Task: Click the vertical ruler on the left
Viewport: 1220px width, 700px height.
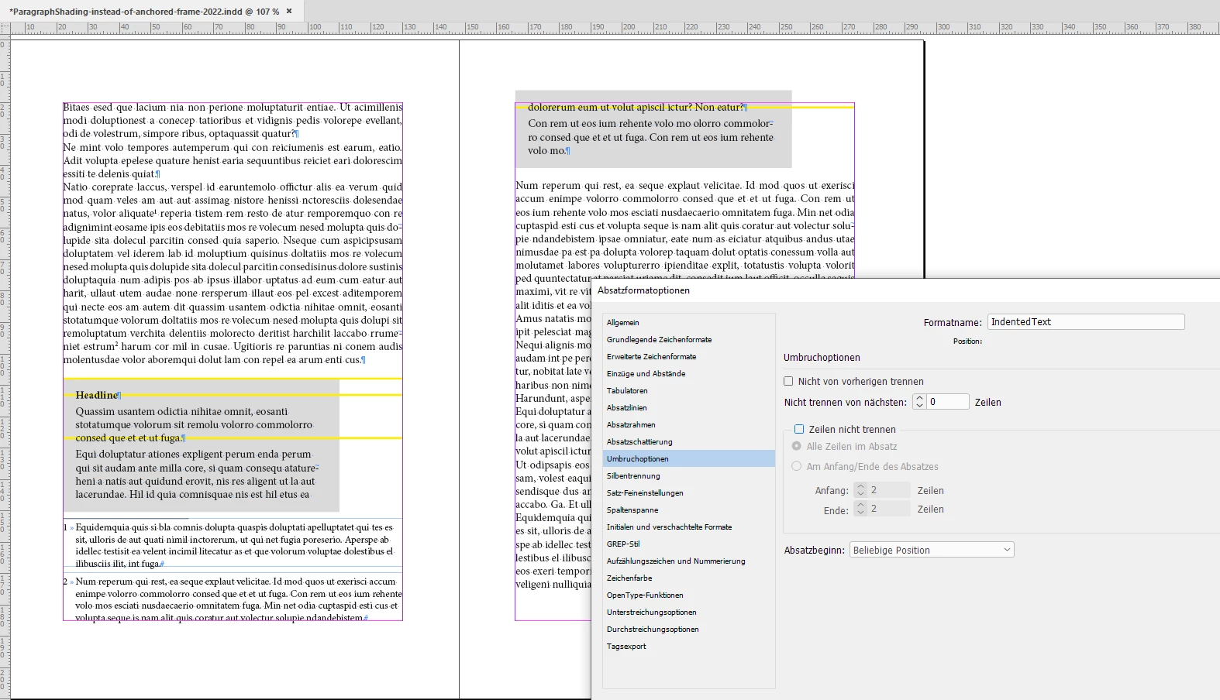Action: pos(5,367)
